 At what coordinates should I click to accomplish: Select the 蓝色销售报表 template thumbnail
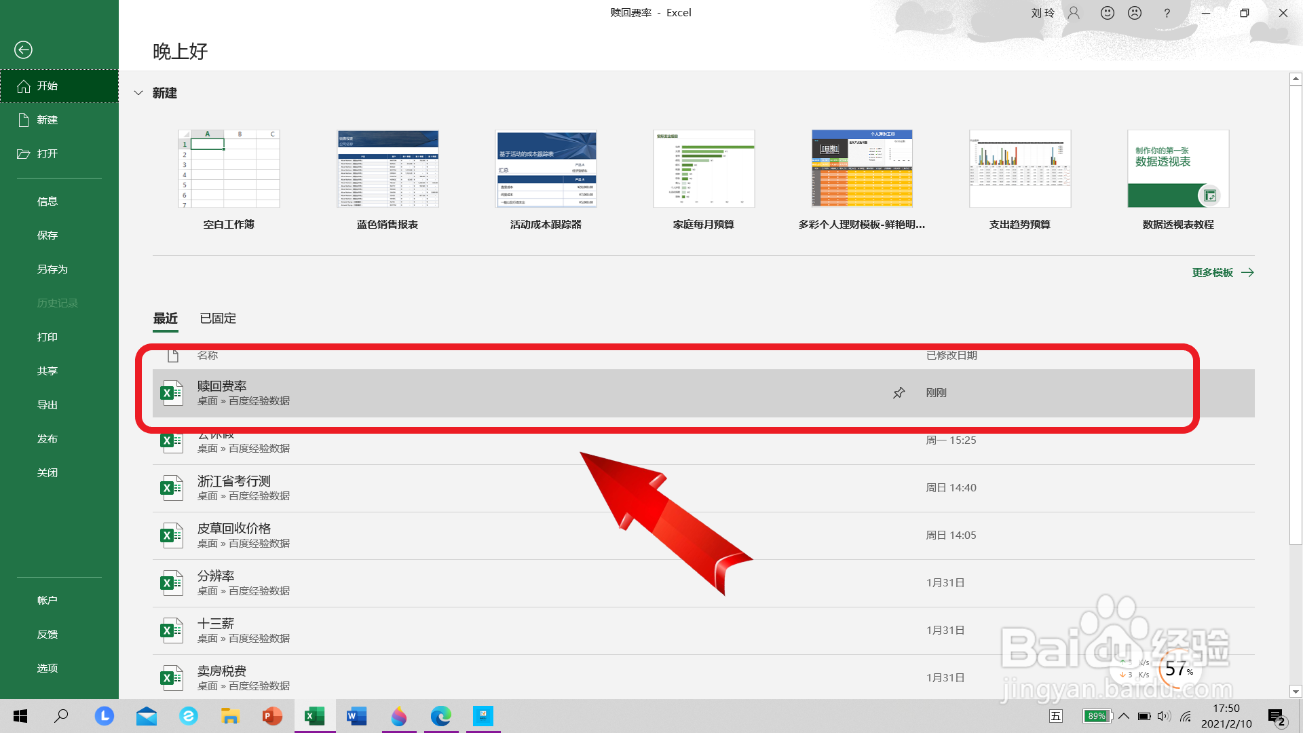click(388, 169)
